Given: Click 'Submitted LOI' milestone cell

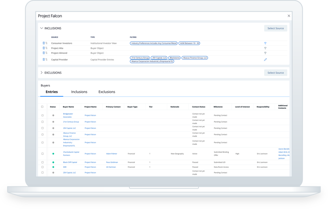Looking at the screenshot, I should click(x=219, y=162).
